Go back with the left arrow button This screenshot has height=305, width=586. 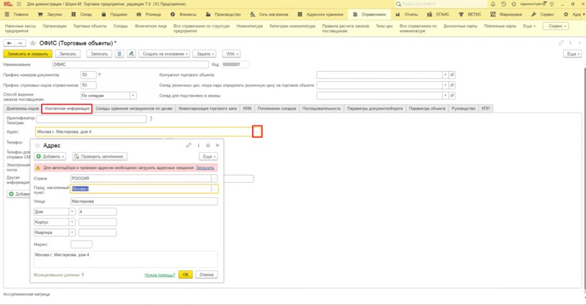tap(9, 44)
